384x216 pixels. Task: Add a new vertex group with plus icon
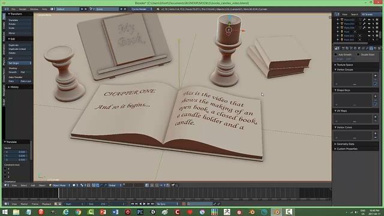375,76
